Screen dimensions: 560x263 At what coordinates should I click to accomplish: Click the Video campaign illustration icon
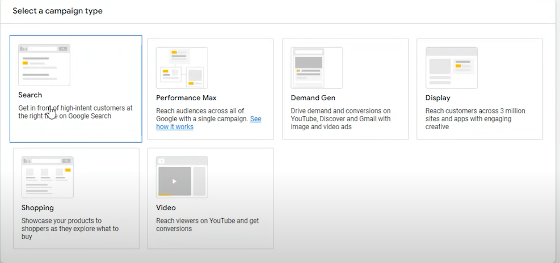coord(182,177)
